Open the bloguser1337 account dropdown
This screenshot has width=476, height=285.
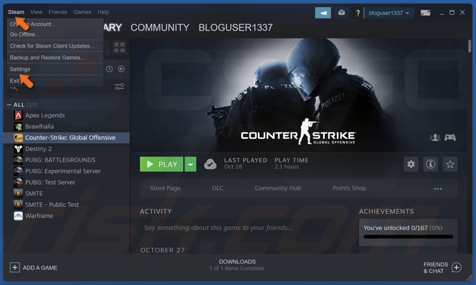(x=389, y=13)
